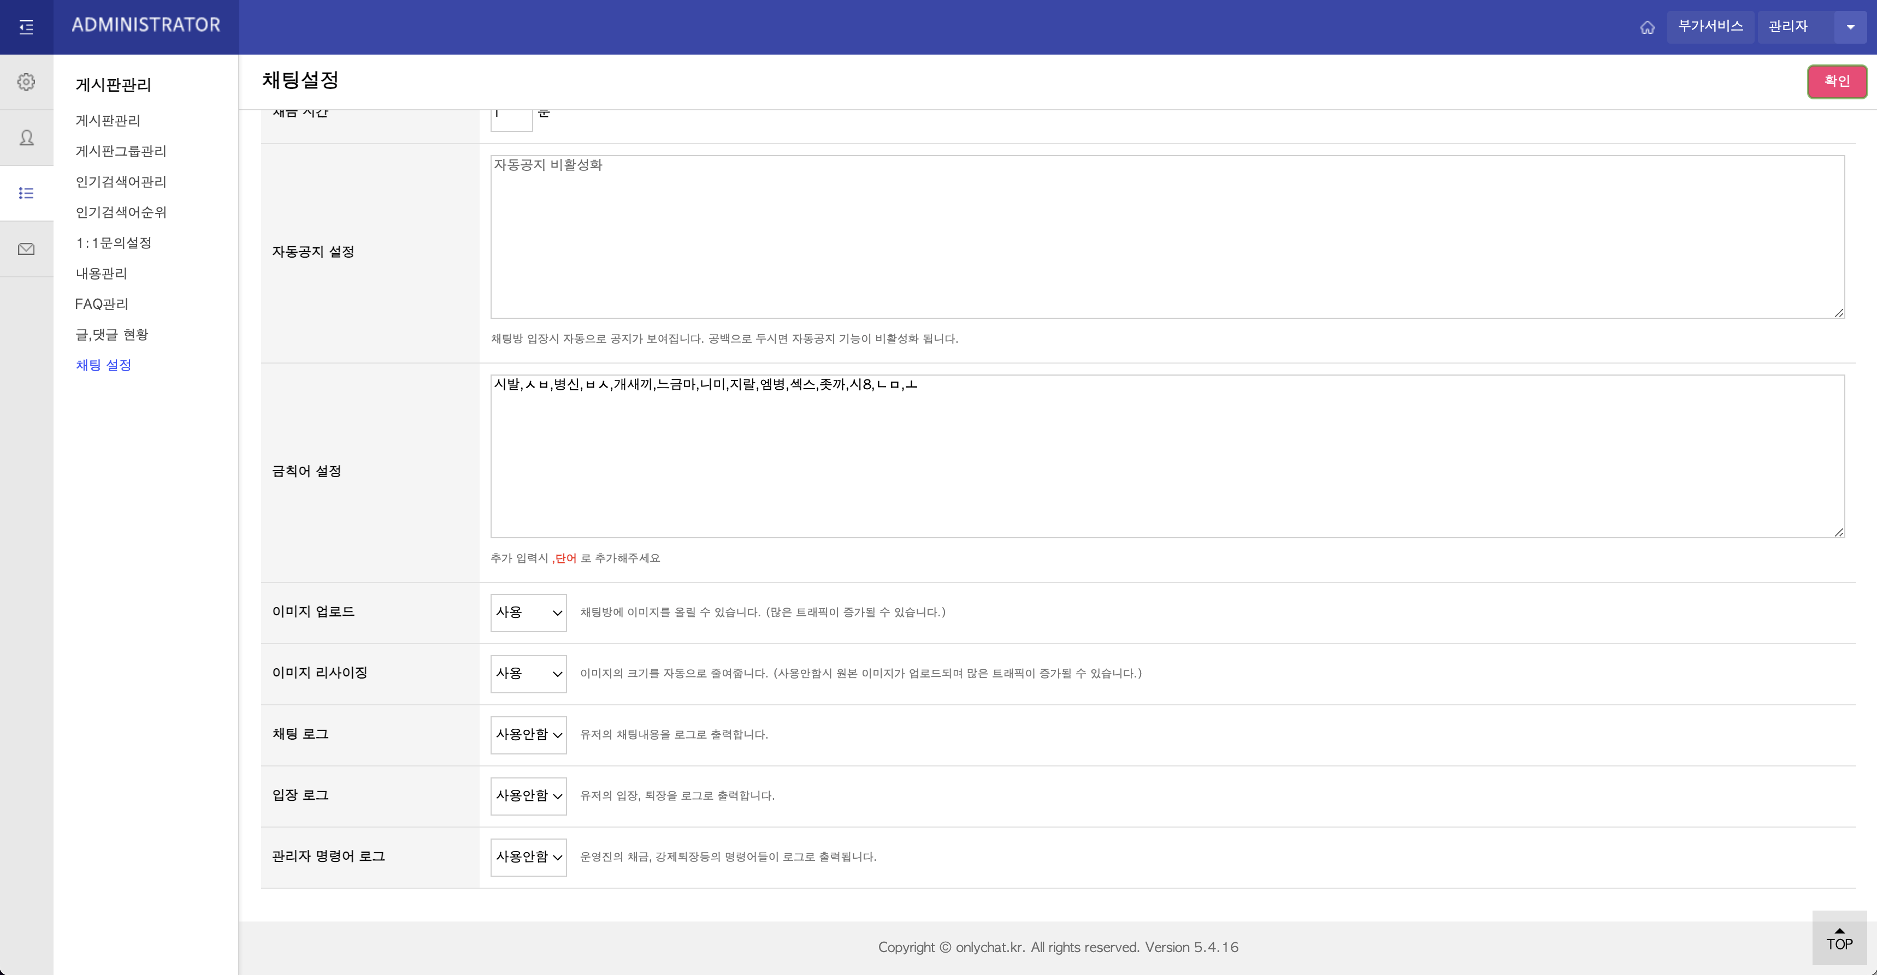Screen dimensions: 1877x975
Task: Expand the 관리자 account dropdown arrow
Action: pos(1851,27)
